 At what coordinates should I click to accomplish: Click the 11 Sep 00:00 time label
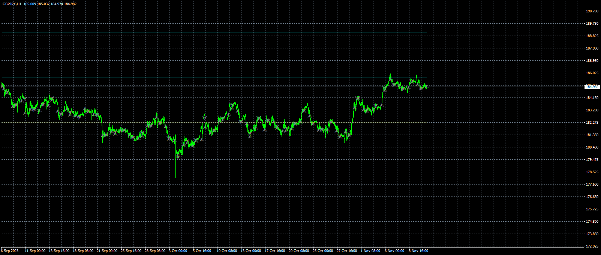35,251
